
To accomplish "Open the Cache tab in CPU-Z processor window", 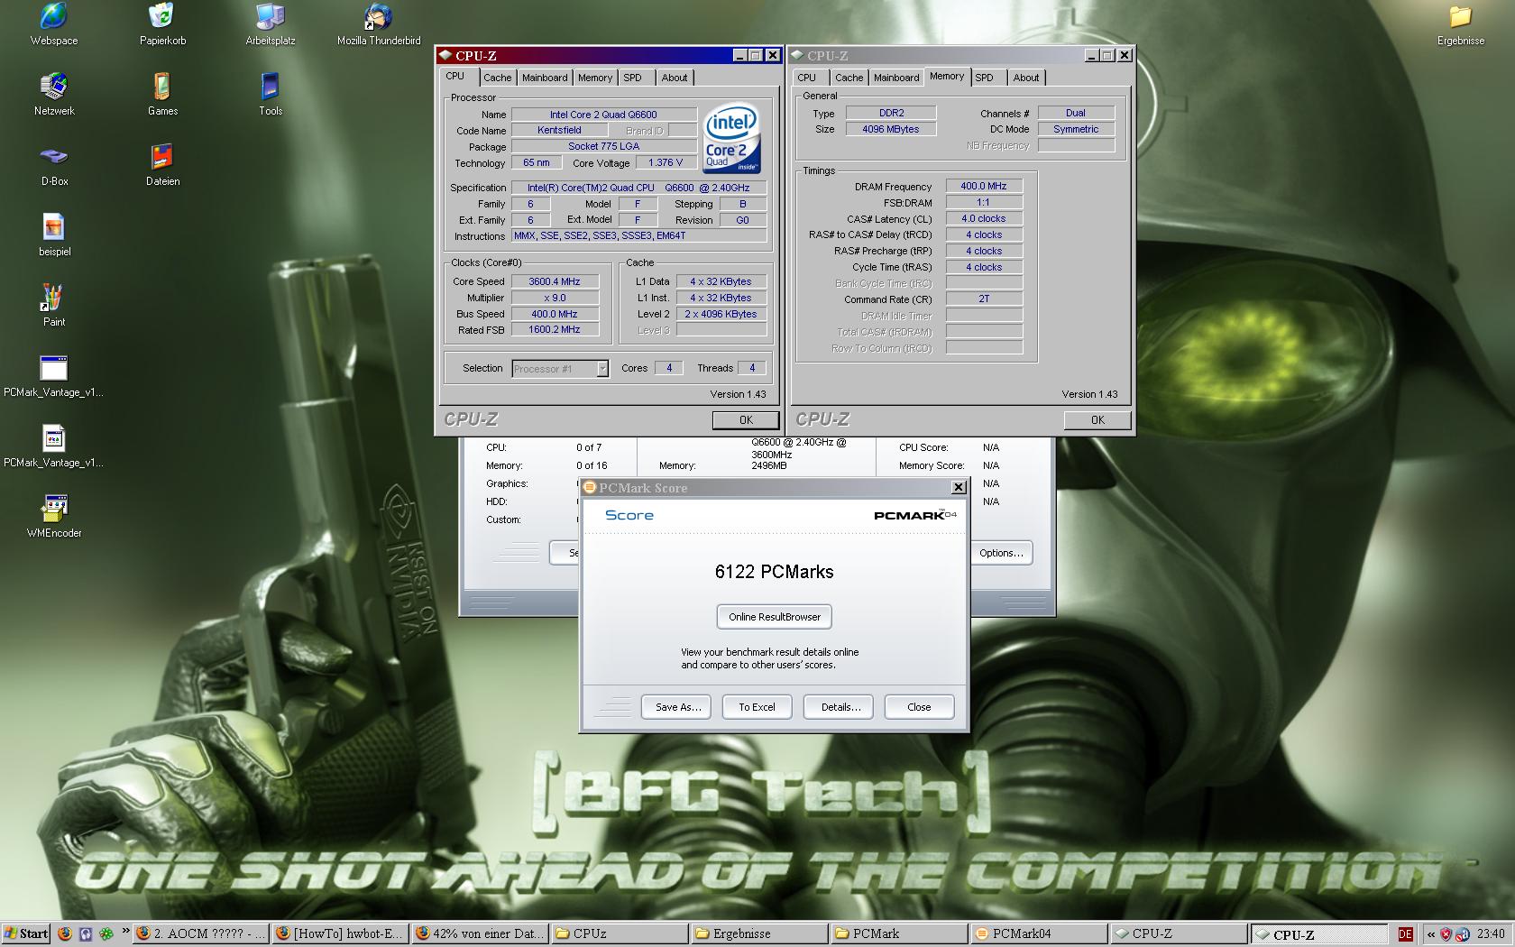I will pos(497,78).
